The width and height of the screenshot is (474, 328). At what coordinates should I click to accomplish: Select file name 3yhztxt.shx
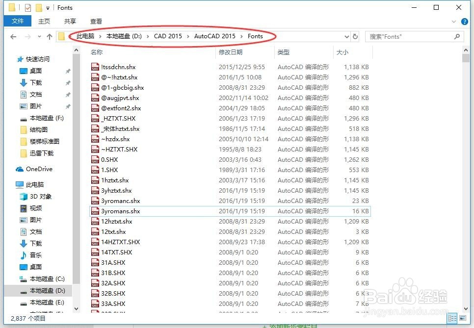(116, 191)
